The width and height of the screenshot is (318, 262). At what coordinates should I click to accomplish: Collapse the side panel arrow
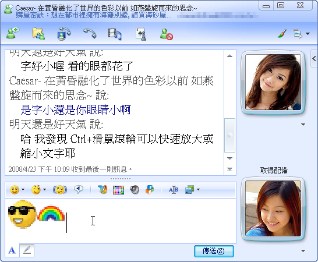(x=314, y=59)
